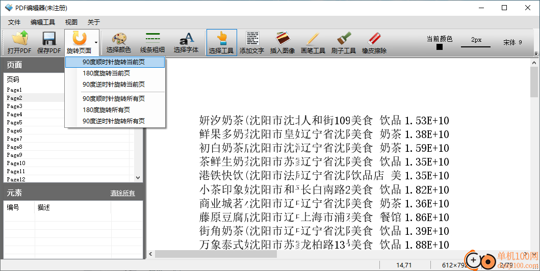This screenshot has height=271, width=540.
Task: Click the 编号 column header
Action: [13, 207]
